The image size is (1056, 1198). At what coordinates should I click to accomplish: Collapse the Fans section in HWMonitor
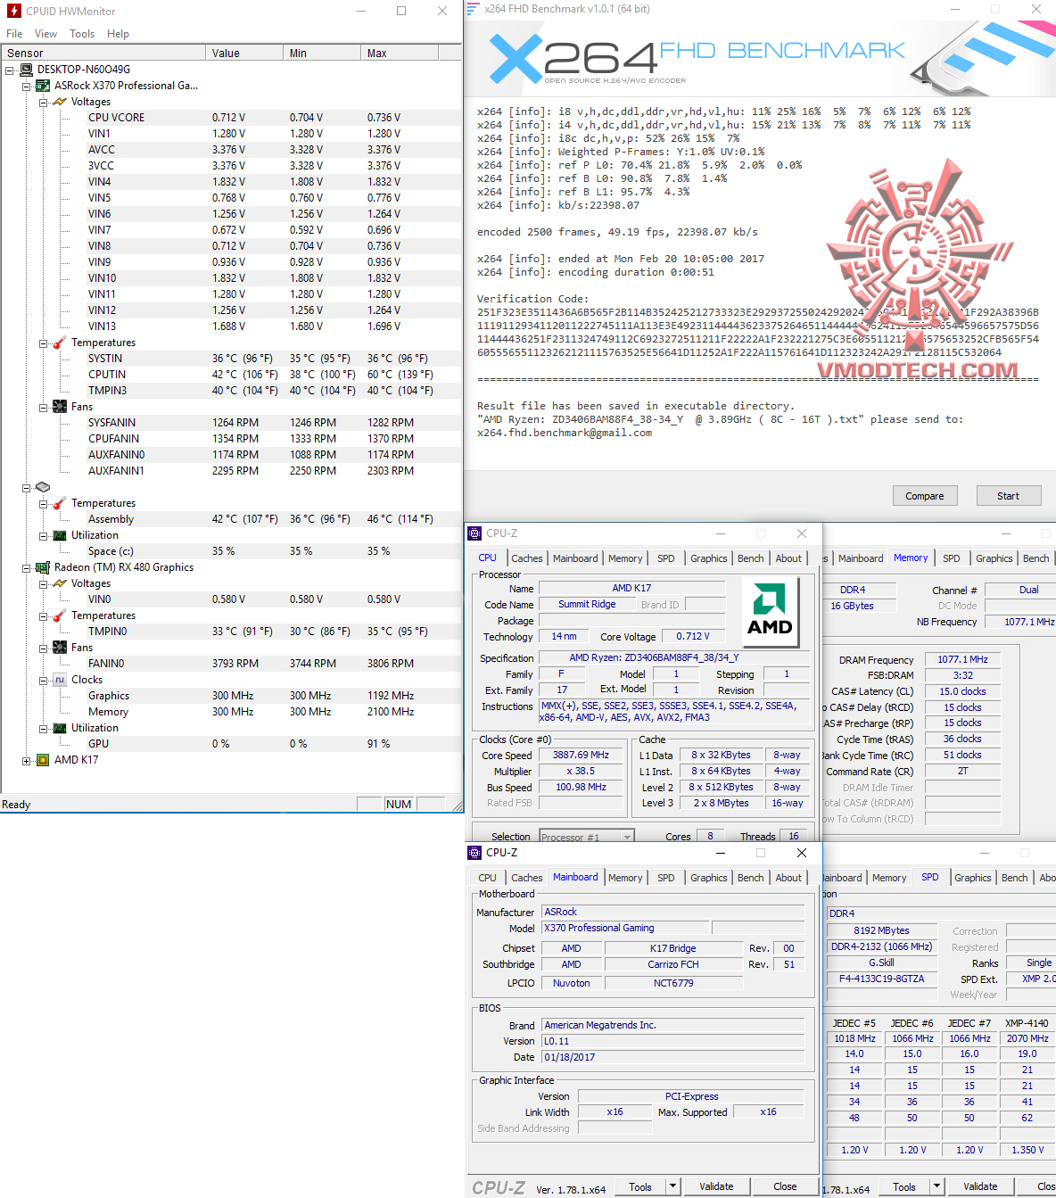pos(41,406)
